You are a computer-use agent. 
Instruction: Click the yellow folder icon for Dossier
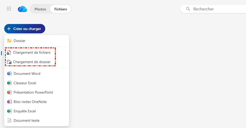(x=9, y=41)
